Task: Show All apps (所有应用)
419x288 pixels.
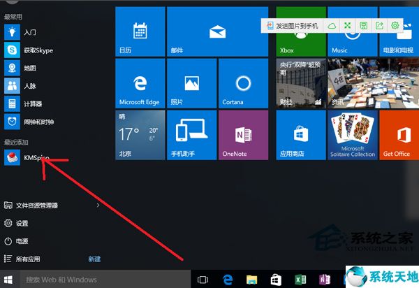Action: pos(22,259)
